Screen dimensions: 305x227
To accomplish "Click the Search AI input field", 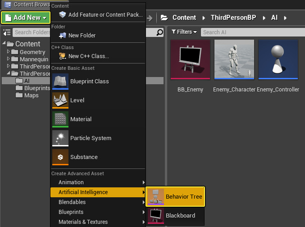I will point(250,32).
